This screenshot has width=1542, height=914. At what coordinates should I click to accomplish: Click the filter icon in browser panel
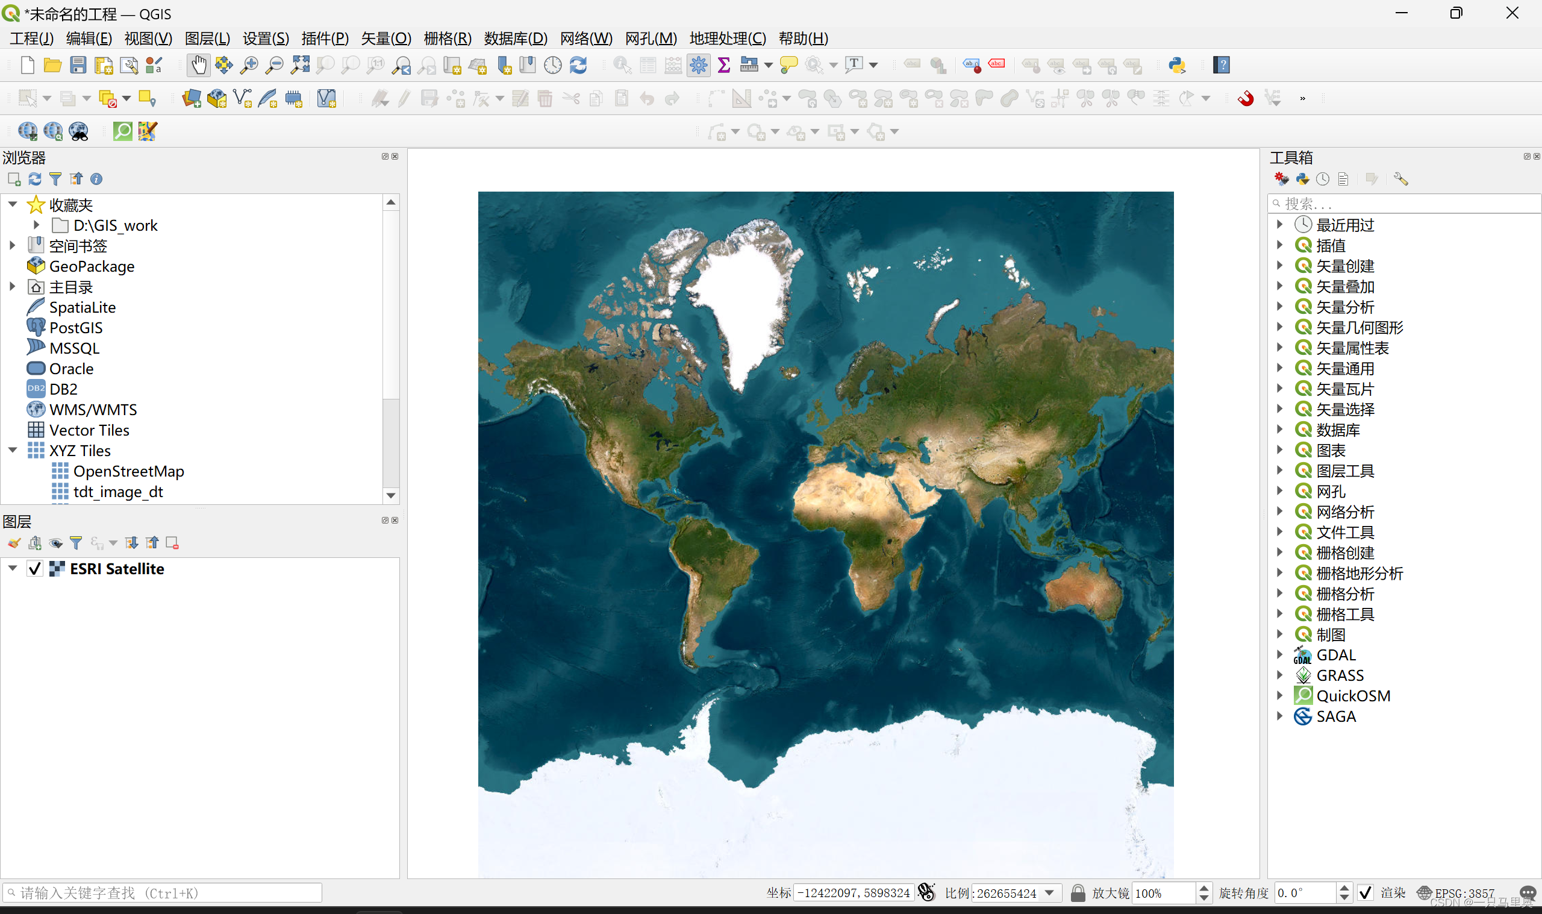click(x=55, y=178)
